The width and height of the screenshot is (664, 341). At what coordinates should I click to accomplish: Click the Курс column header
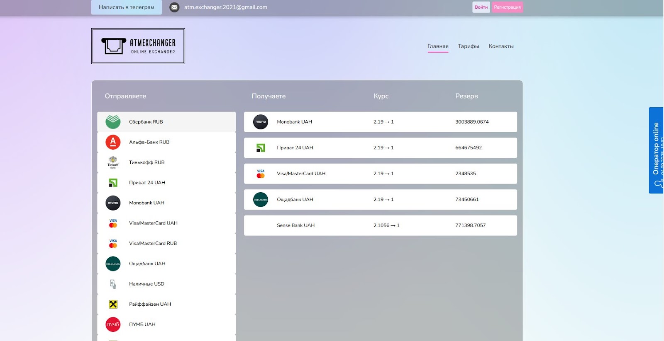tap(381, 96)
